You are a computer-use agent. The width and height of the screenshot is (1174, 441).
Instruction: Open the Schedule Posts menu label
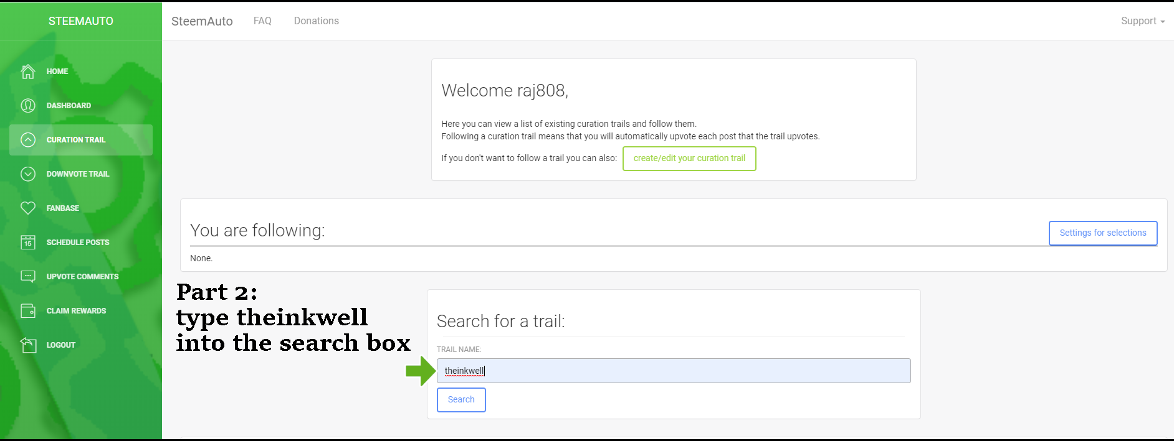[78, 243]
